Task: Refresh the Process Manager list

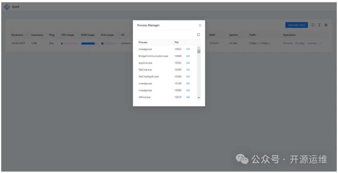Action: pos(198,35)
